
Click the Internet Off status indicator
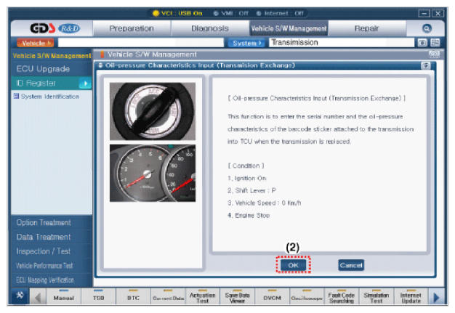coord(280,13)
